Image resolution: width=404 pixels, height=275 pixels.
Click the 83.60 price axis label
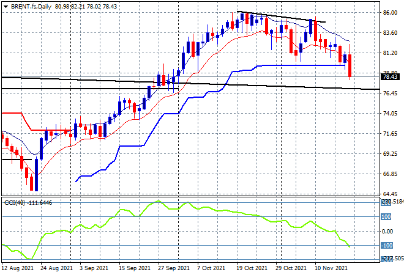(x=390, y=32)
